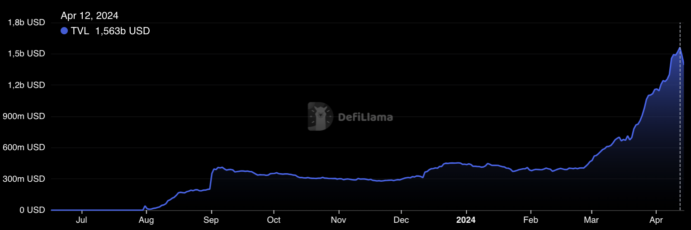Image resolution: width=691 pixels, height=230 pixels.
Task: Click the Feb x-axis label
Action: (x=530, y=220)
